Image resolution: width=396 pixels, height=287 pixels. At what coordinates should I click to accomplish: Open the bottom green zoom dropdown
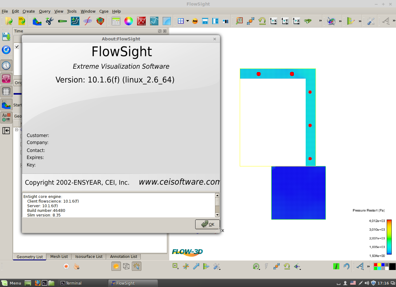point(256,266)
